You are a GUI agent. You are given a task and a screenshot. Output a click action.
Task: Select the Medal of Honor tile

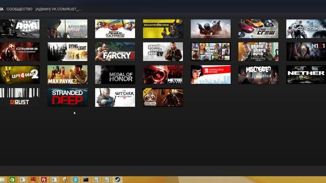pos(115,75)
